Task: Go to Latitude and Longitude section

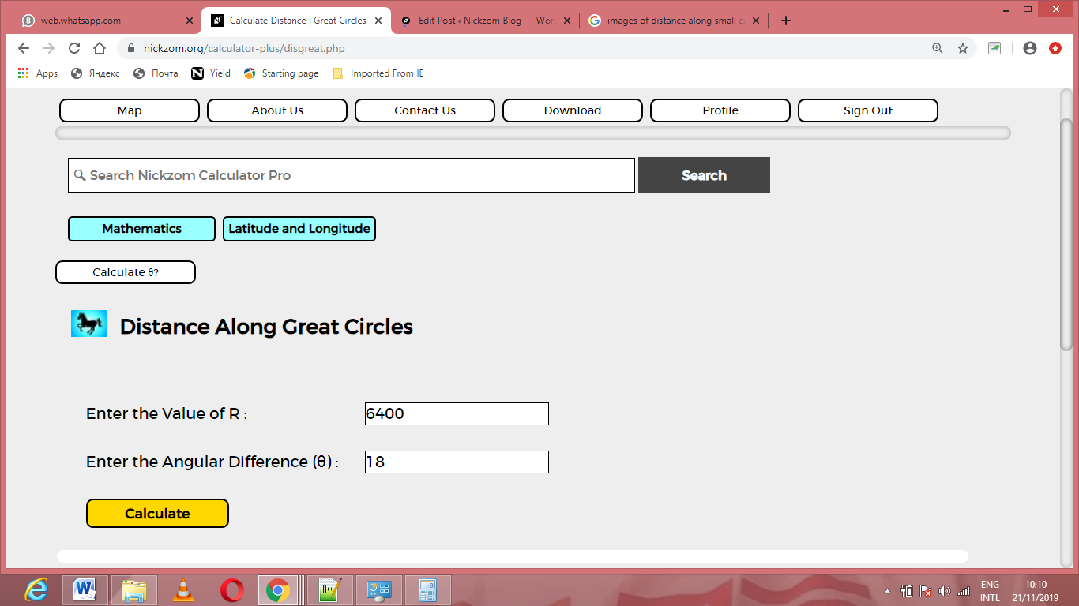Action: tap(299, 229)
